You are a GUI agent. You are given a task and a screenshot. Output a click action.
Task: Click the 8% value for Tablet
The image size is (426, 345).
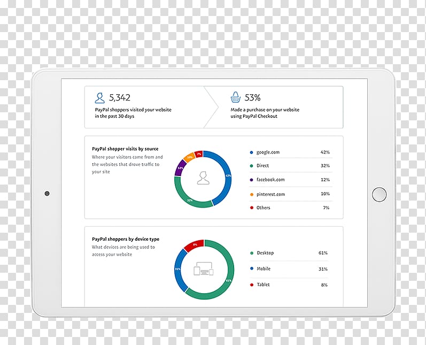[x=324, y=285]
